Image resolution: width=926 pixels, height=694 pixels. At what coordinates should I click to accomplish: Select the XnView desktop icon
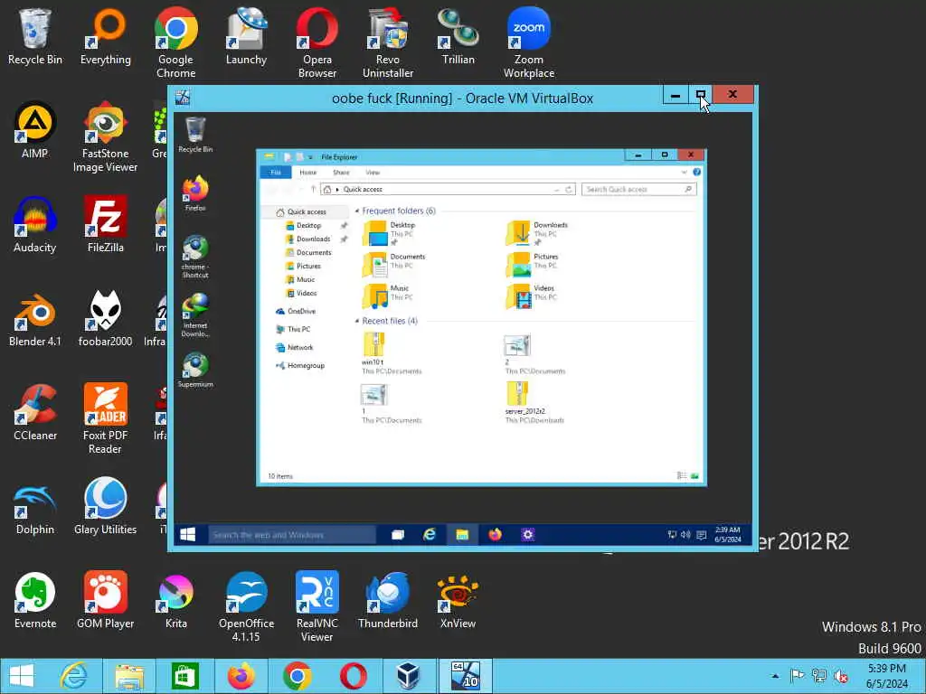pos(458,601)
